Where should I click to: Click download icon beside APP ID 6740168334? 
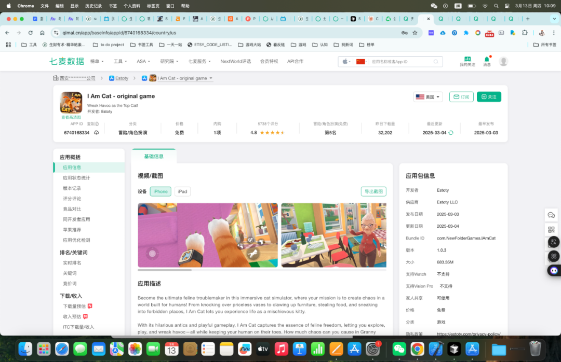[x=97, y=133]
